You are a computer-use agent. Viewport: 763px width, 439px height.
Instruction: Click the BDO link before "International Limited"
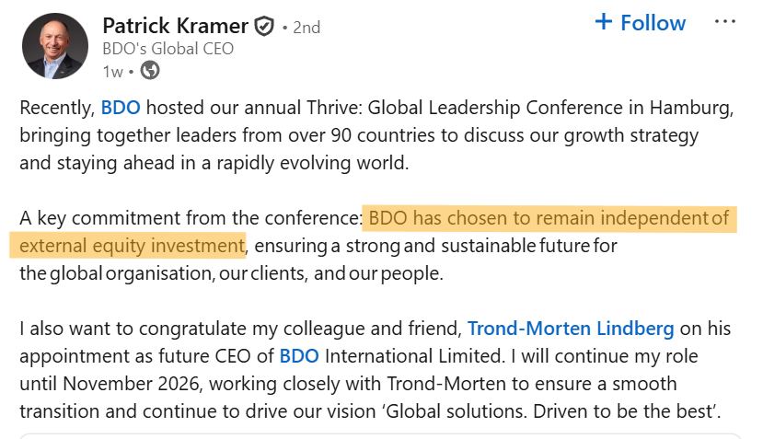pyautogui.click(x=299, y=355)
